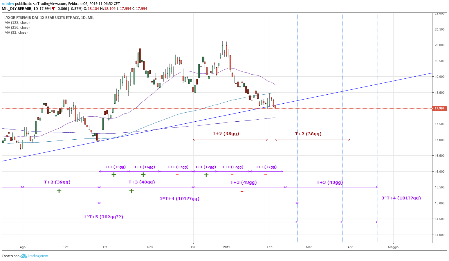Open the TradingView link at bottom
The width and height of the screenshot is (449, 261).
pos(37,256)
